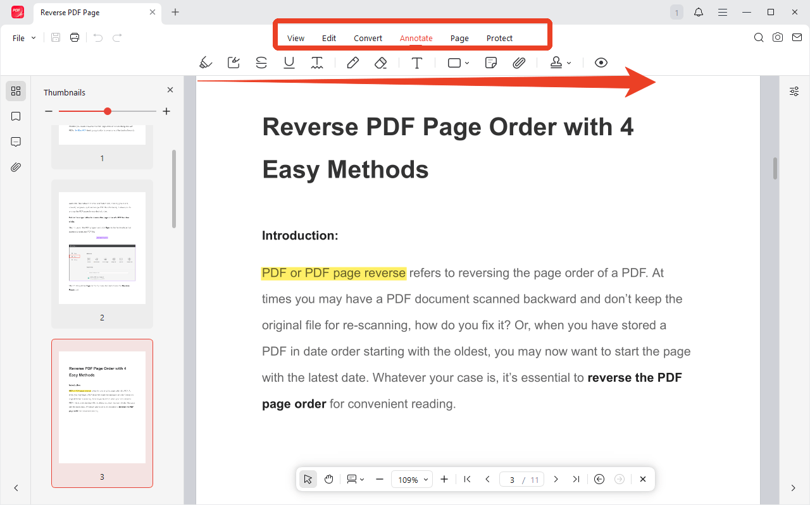
Task: Open the File menu
Action: [x=24, y=38]
